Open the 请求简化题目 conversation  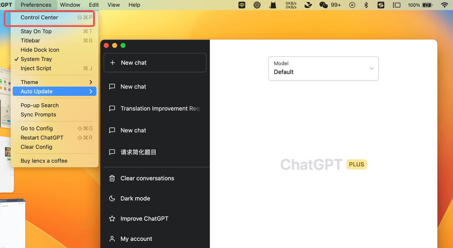155,152
